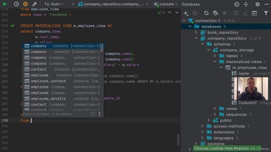Screen dimensions: 271x152
Task: Open the wrench settings icon in the toolbar
Action: point(35,4)
